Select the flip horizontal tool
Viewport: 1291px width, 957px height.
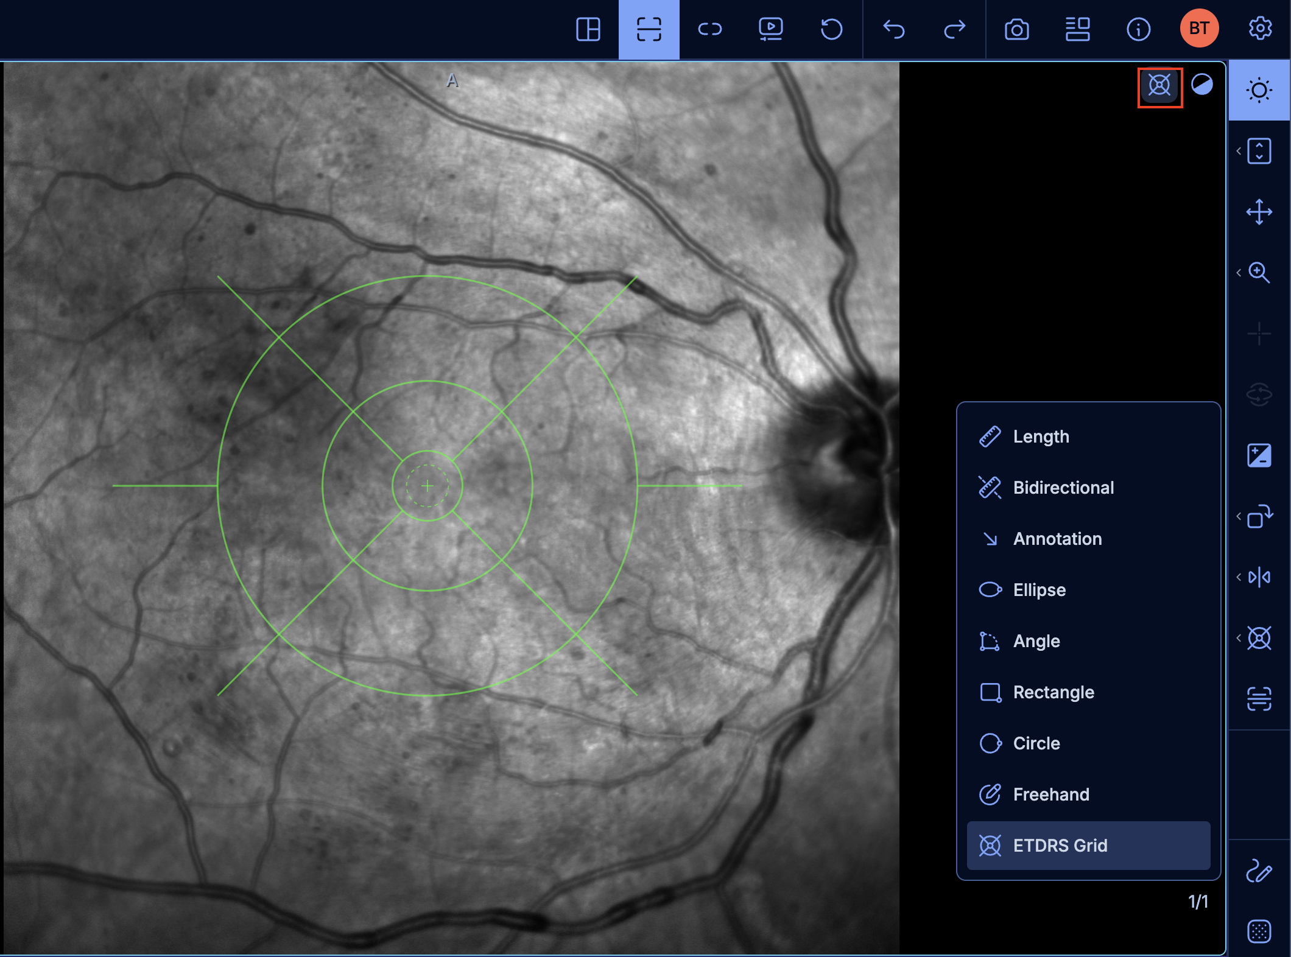click(1259, 577)
